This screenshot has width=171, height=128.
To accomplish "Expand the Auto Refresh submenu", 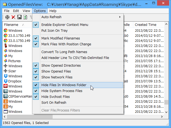I will pyautogui.click(x=80, y=17).
